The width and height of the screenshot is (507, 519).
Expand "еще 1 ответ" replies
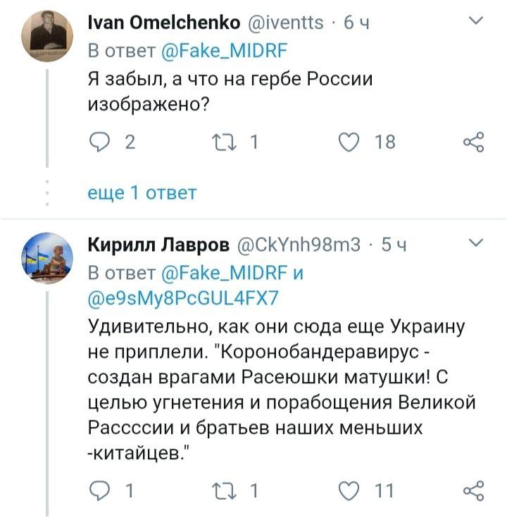pos(142,192)
